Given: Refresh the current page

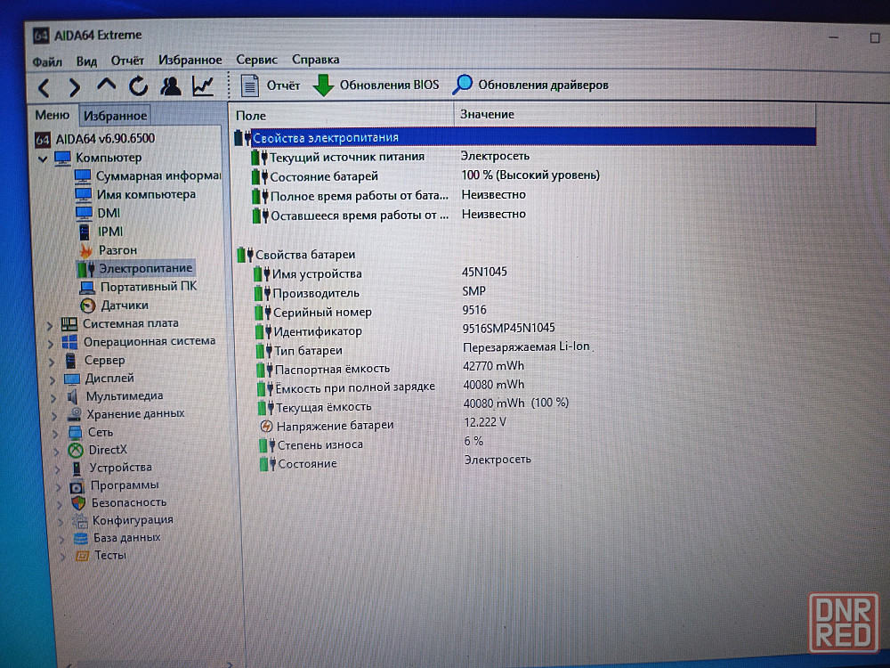Looking at the screenshot, I should click(138, 86).
